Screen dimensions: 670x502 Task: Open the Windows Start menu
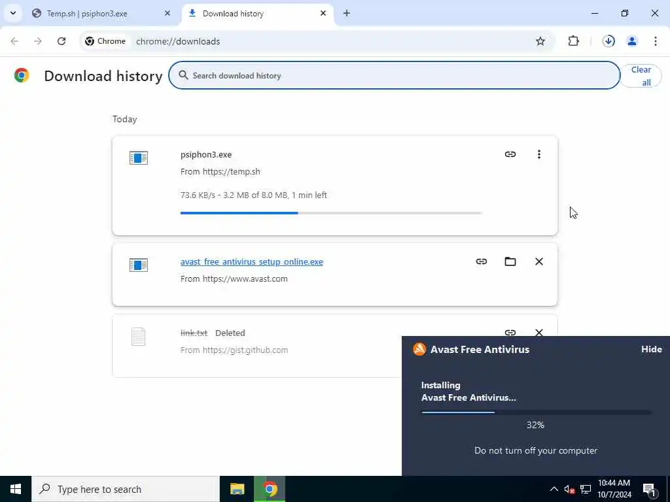[x=16, y=489]
